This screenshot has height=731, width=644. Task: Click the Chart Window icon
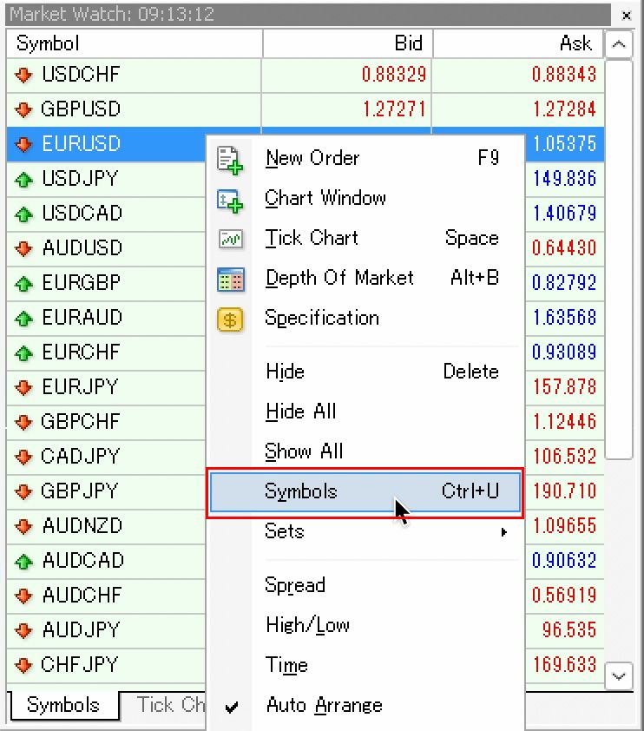point(230,200)
